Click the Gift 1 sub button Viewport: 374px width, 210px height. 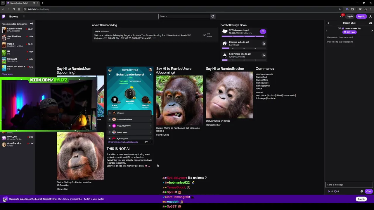(x=349, y=32)
